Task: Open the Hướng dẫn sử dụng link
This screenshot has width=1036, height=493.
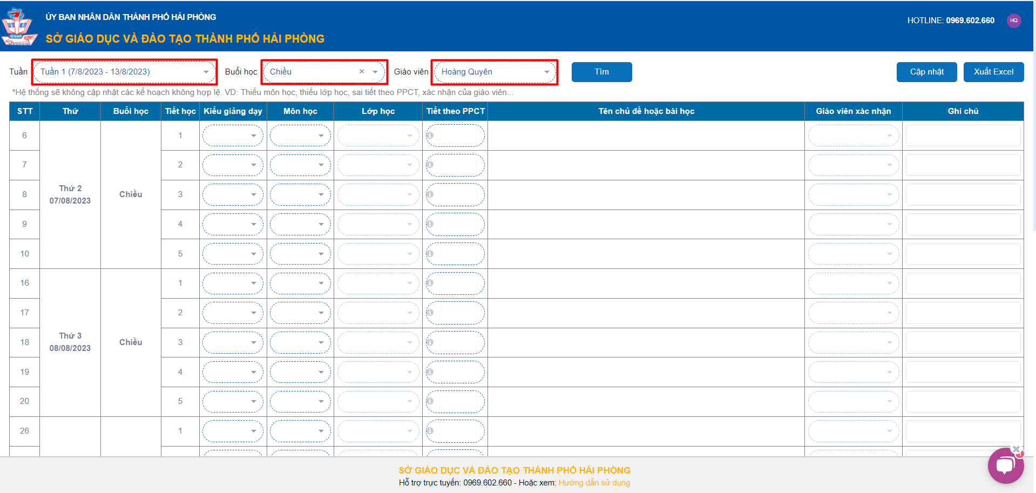Action: pyautogui.click(x=594, y=483)
